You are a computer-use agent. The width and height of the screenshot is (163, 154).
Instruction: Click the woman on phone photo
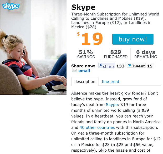[x=33, y=47]
